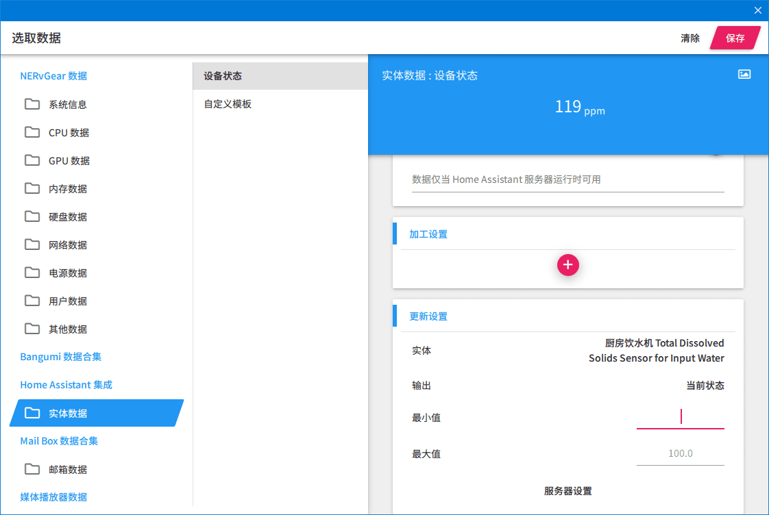Click the pink plus button under 加工设置

(567, 265)
